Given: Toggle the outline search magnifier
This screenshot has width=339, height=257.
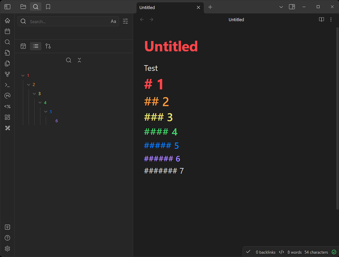Looking at the screenshot, I should click(x=68, y=60).
